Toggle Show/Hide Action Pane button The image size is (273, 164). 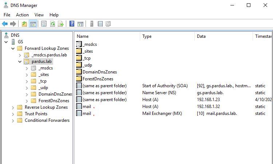(80, 24)
